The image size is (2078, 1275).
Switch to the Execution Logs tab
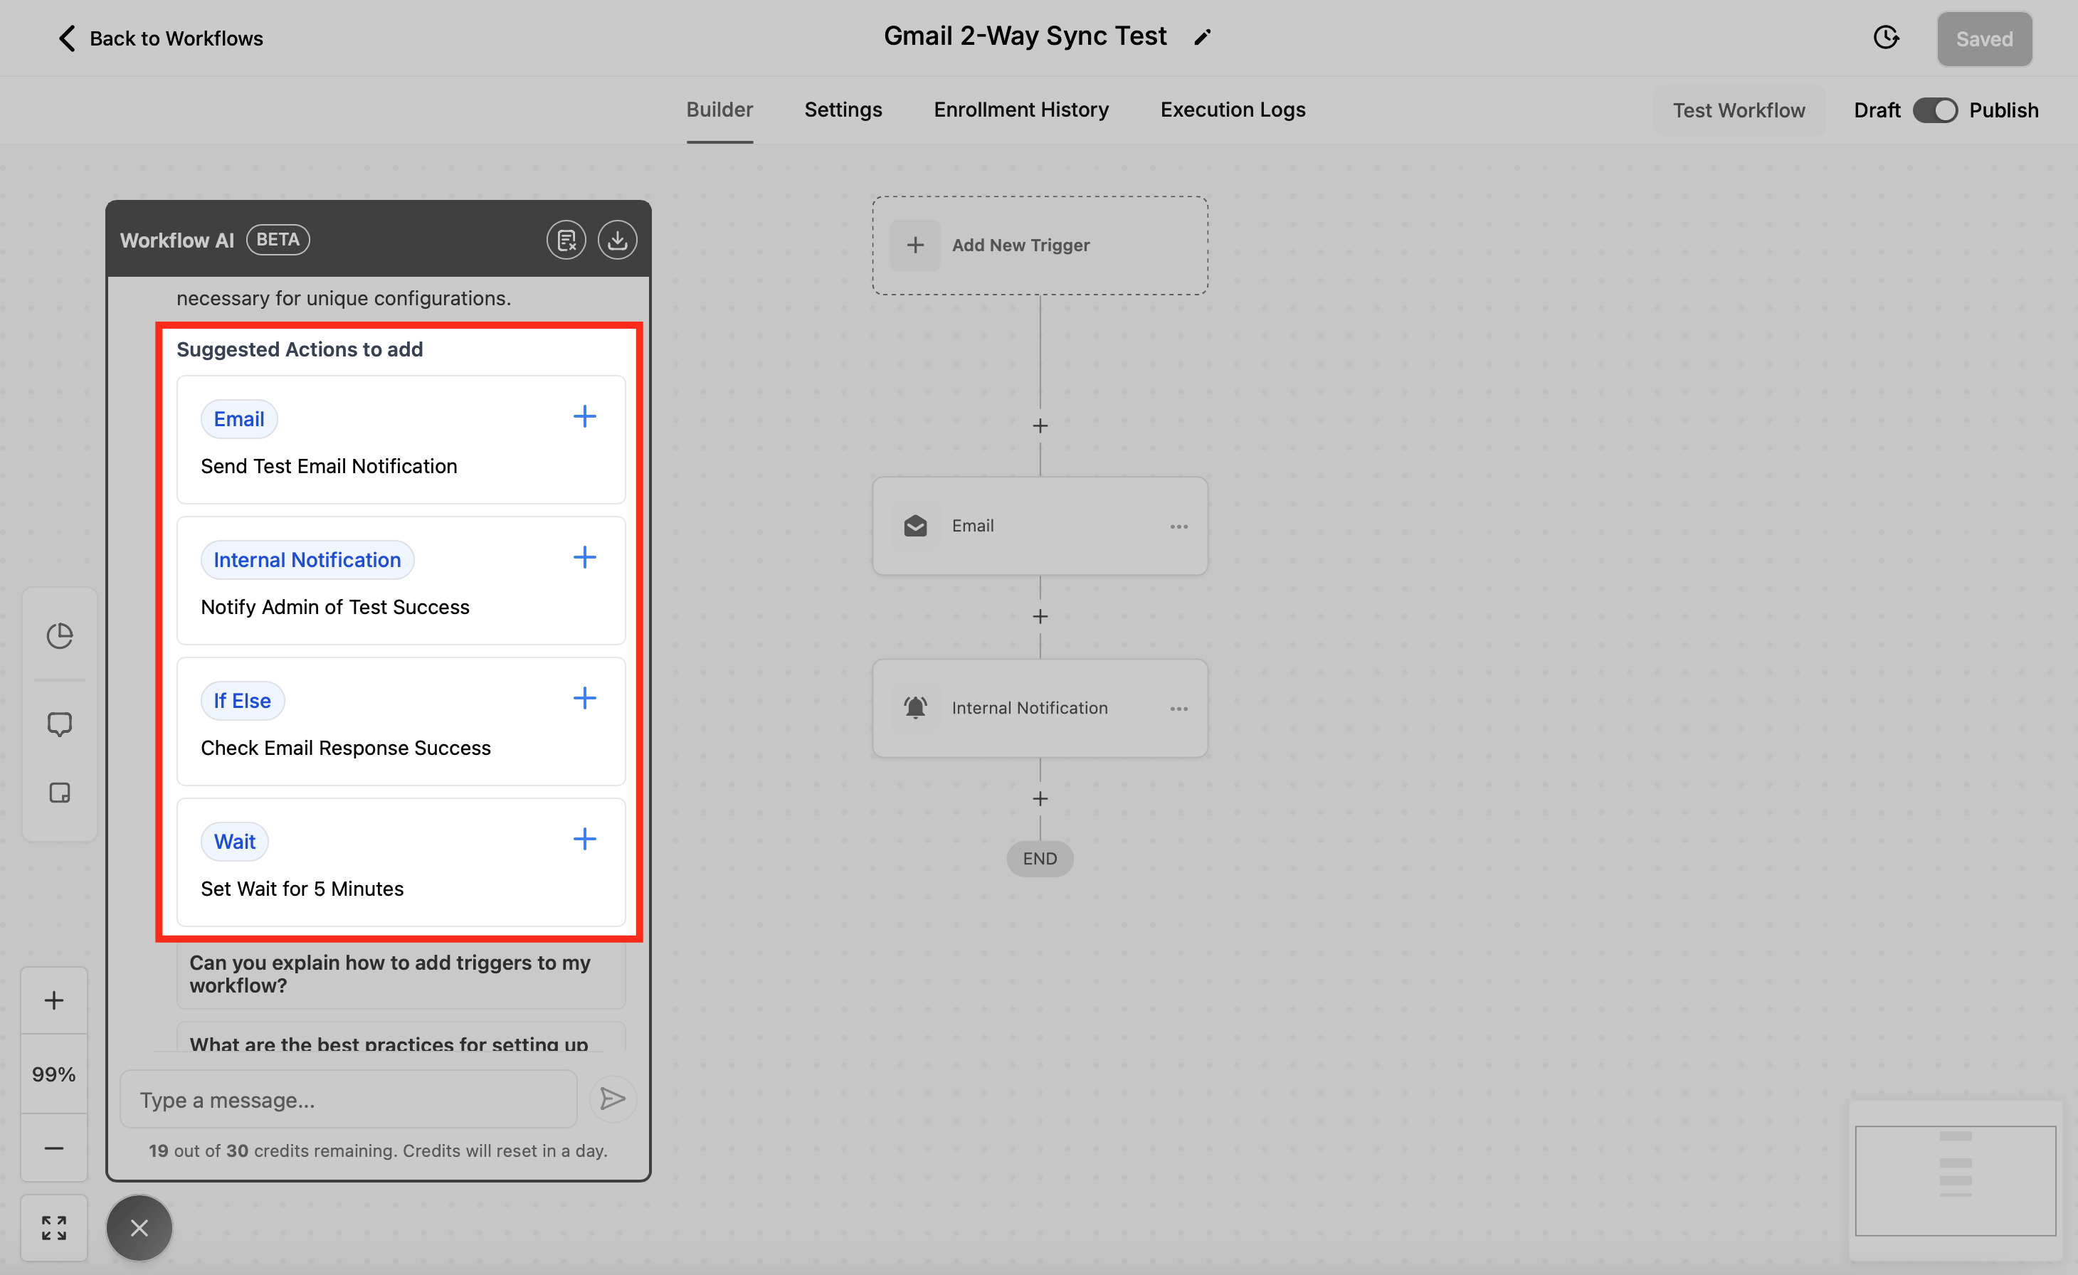1232,110
